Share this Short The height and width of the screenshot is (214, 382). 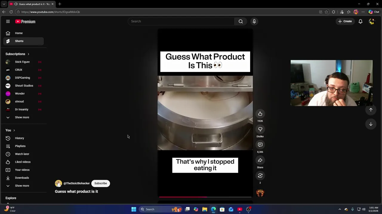260,160
